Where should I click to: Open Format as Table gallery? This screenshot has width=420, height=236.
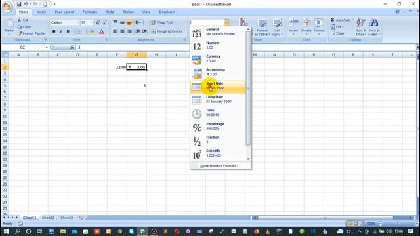click(262, 28)
